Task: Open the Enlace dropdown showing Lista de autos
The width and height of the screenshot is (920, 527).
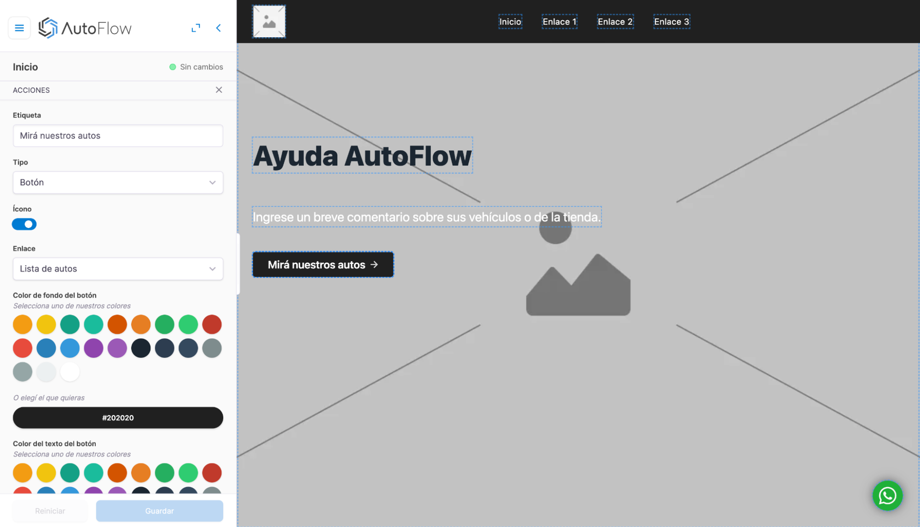Action: [x=118, y=269]
